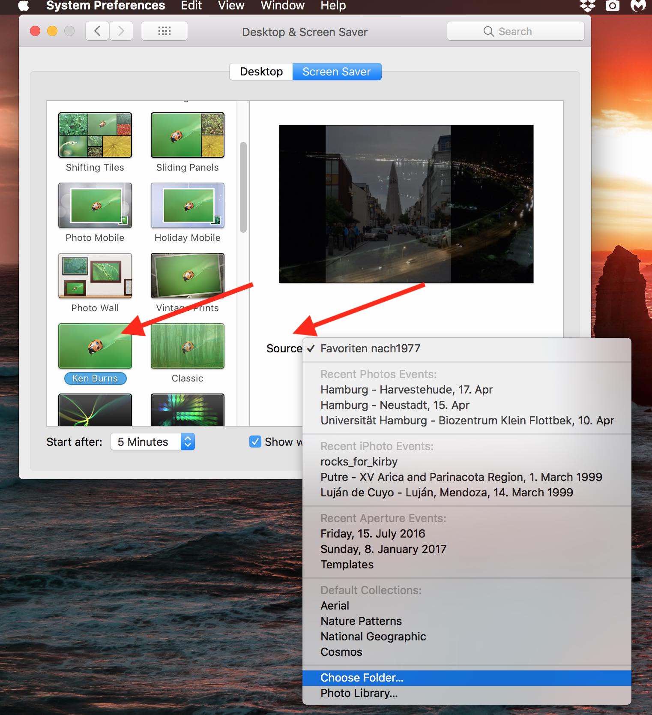The height and width of the screenshot is (715, 652).
Task: Click the Dropbox menu bar icon
Action: point(587,6)
